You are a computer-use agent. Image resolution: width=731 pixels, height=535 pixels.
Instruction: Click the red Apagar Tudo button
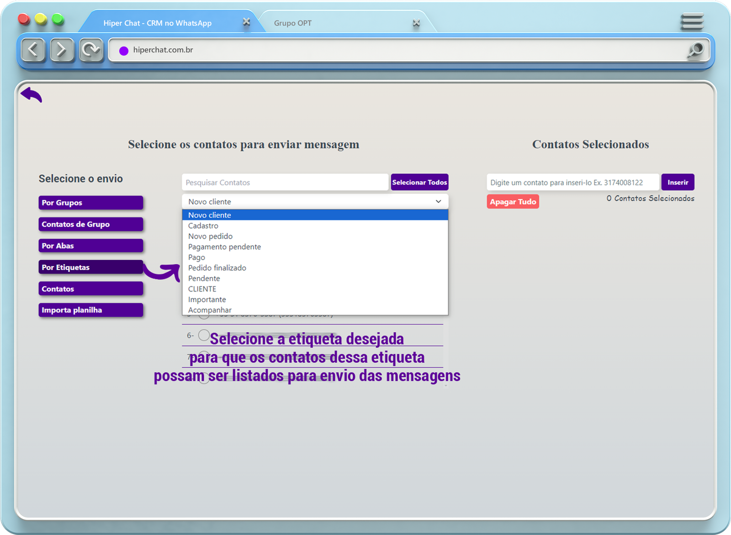click(x=513, y=202)
